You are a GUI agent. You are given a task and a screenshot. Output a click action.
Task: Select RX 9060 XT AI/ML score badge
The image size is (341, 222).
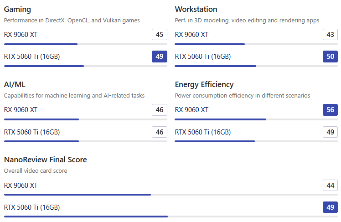pyautogui.click(x=160, y=110)
